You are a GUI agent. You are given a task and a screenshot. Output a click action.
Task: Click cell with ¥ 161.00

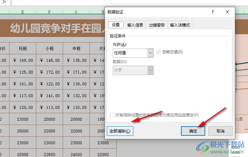pyautogui.click(x=23, y=84)
